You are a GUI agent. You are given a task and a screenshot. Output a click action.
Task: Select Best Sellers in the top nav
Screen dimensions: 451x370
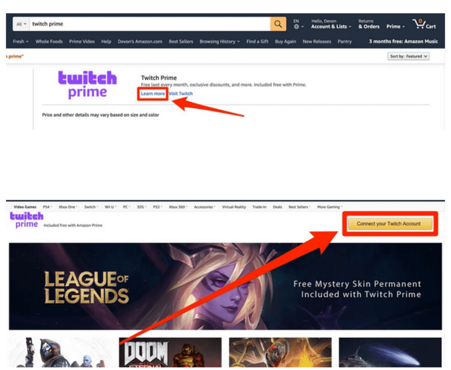tap(181, 42)
